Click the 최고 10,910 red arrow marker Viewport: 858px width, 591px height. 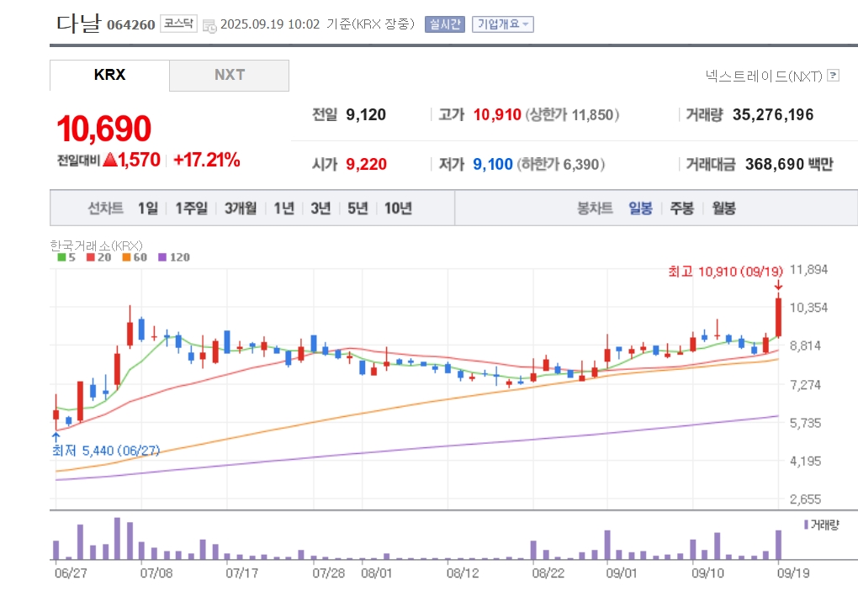778,286
